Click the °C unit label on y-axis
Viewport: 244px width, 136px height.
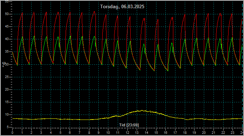tap(4, 64)
